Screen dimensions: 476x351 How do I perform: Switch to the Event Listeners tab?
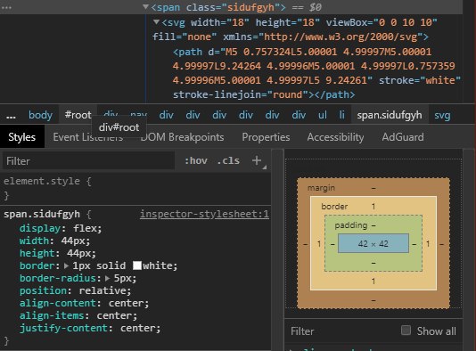88,137
